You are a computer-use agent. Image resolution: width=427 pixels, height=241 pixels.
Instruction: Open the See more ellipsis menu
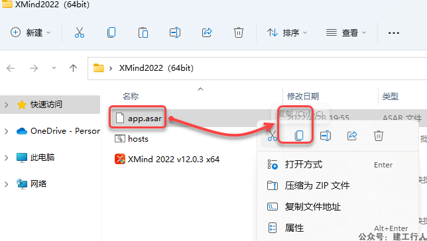[394, 33]
